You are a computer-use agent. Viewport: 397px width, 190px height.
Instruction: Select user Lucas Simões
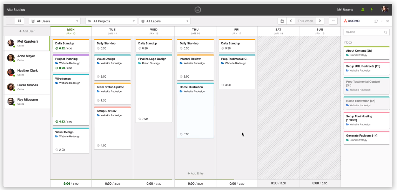tap(27, 87)
